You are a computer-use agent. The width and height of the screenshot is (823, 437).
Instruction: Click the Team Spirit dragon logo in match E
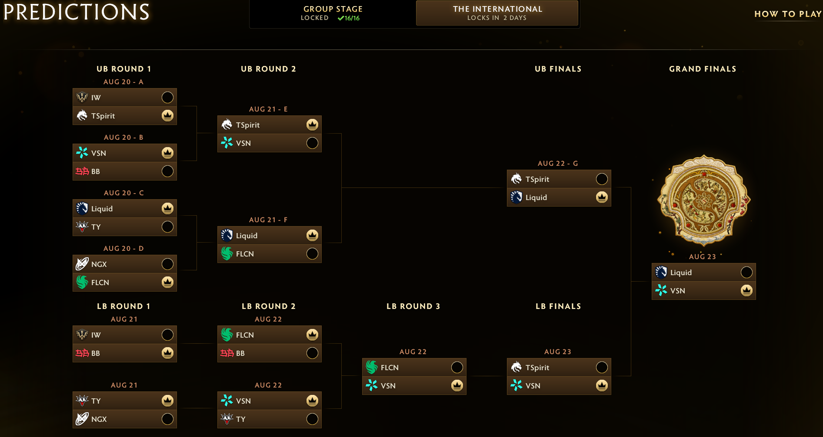(x=227, y=125)
